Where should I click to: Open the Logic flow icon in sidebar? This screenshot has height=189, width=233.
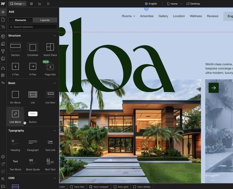pyautogui.click(x=3, y=68)
